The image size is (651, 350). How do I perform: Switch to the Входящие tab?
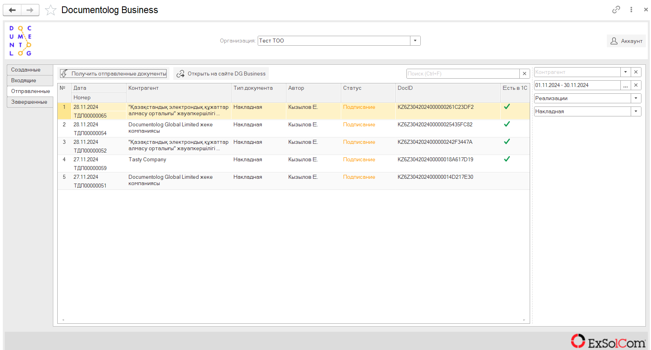click(30, 80)
